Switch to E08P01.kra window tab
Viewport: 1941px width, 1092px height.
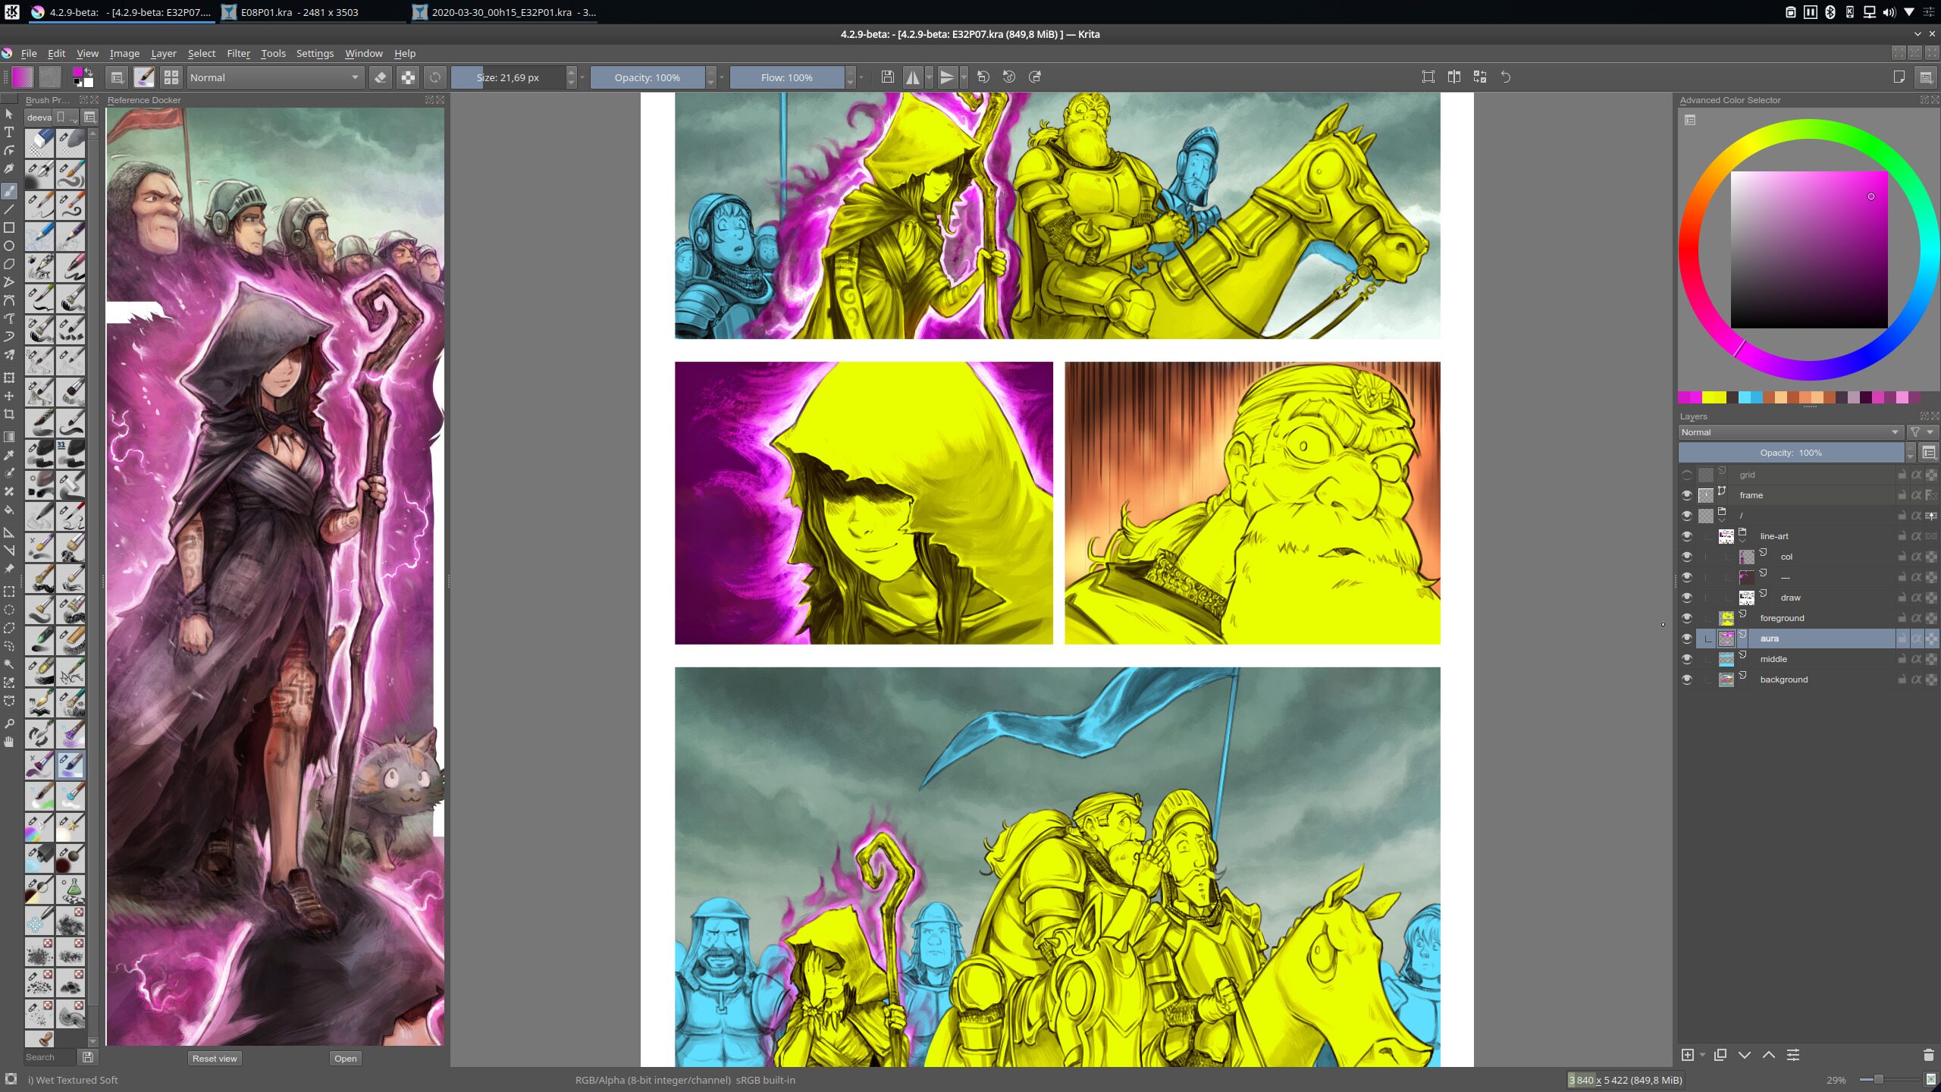click(x=299, y=12)
